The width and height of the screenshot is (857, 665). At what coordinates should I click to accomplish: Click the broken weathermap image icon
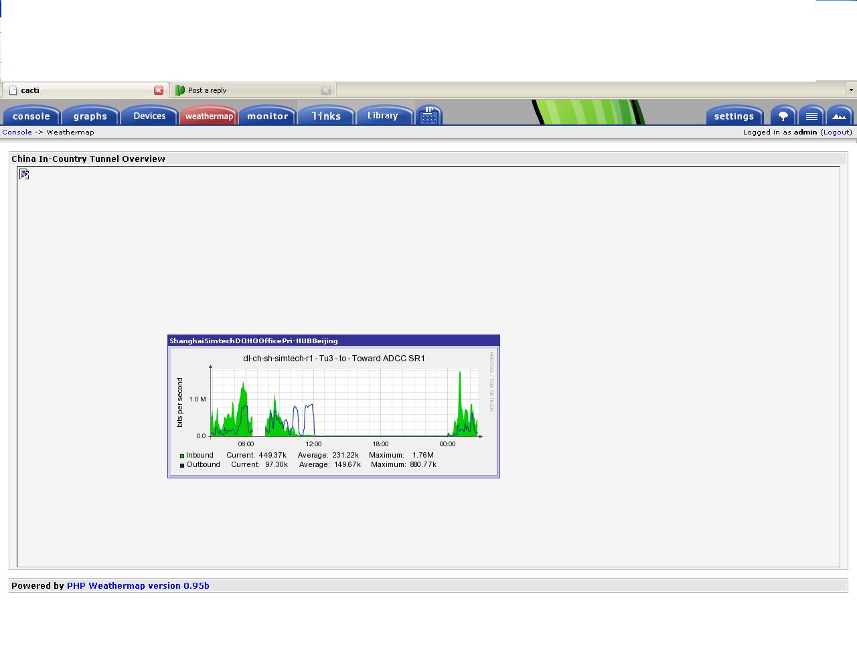tap(24, 175)
